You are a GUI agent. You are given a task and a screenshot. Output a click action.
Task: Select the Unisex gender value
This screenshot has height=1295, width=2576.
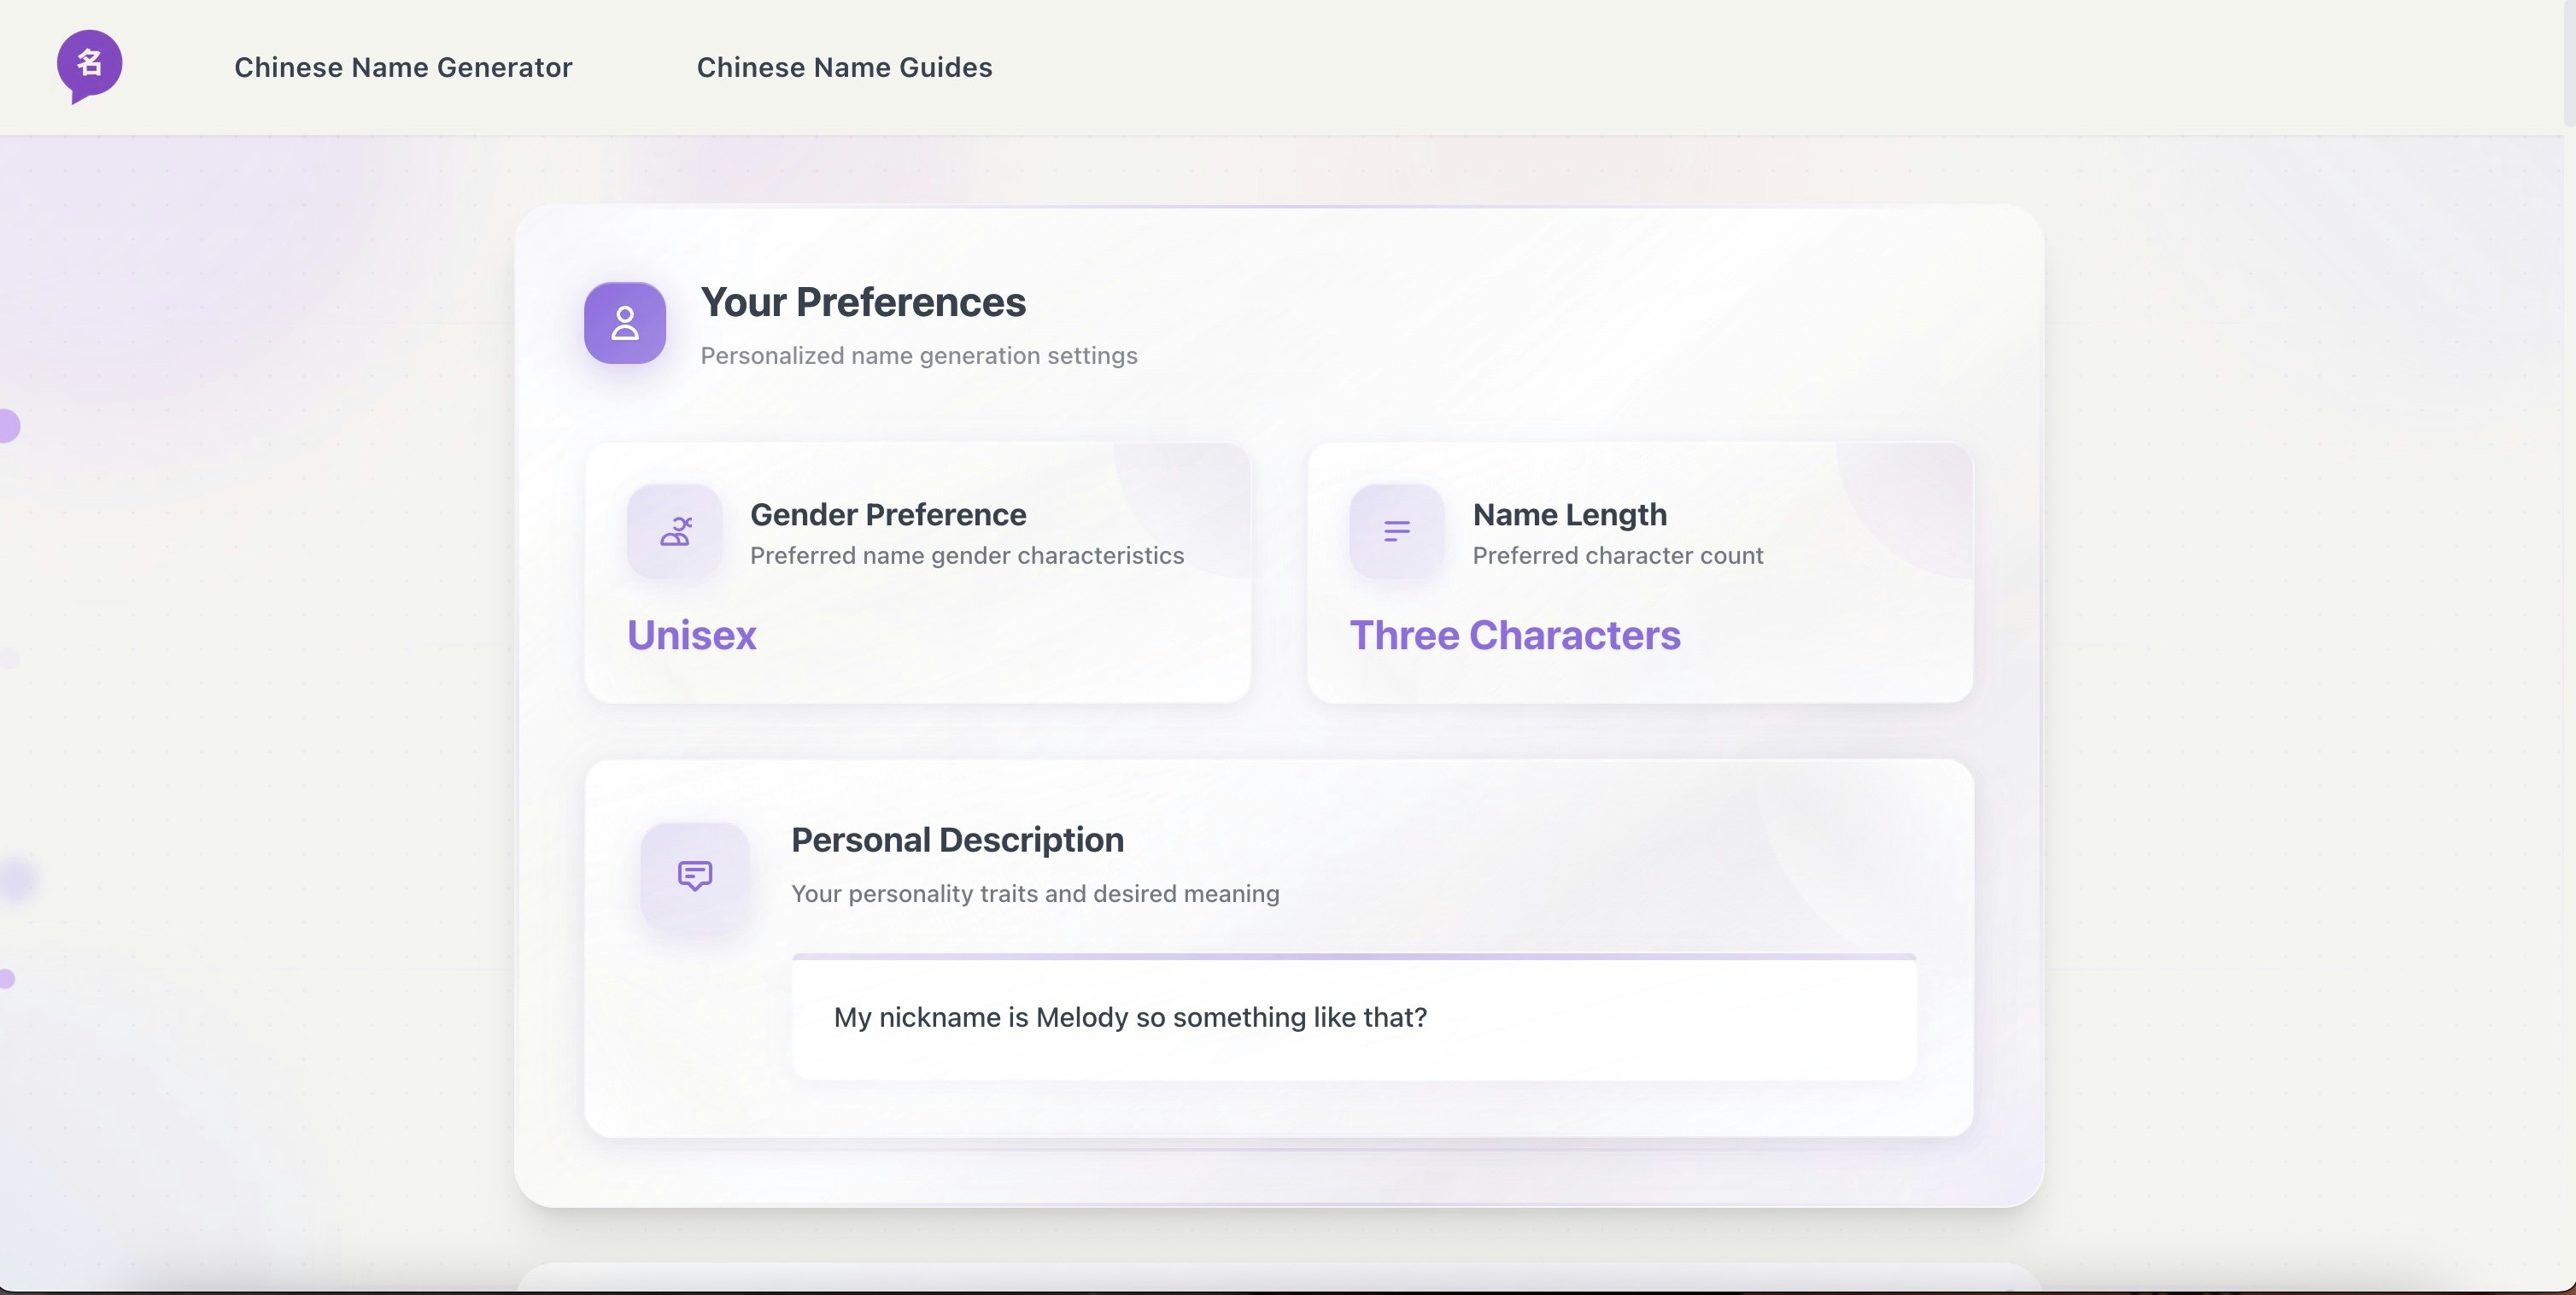(x=692, y=636)
